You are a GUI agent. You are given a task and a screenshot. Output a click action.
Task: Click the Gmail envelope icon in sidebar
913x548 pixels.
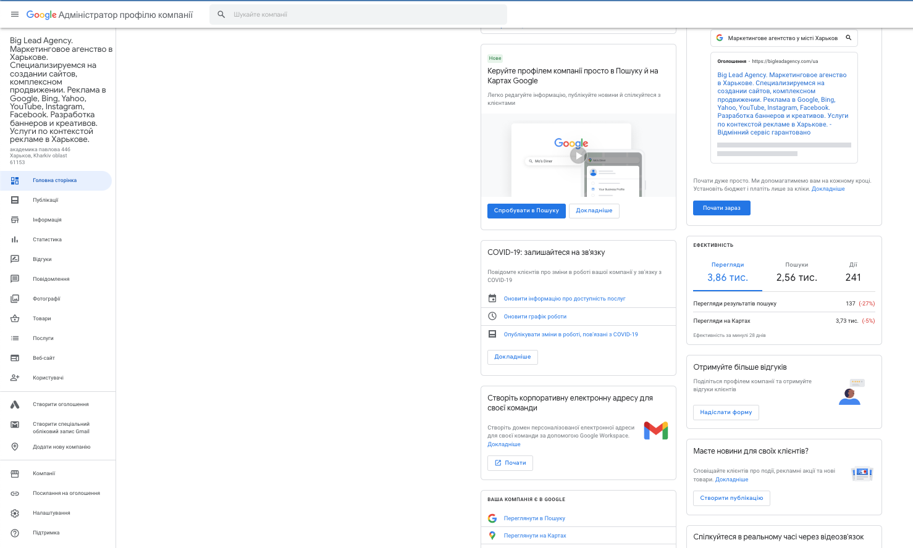(15, 425)
